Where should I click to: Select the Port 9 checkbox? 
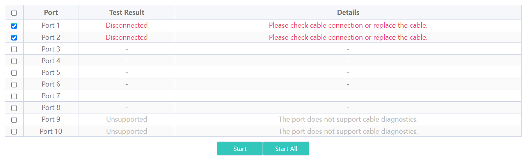pyautogui.click(x=14, y=120)
